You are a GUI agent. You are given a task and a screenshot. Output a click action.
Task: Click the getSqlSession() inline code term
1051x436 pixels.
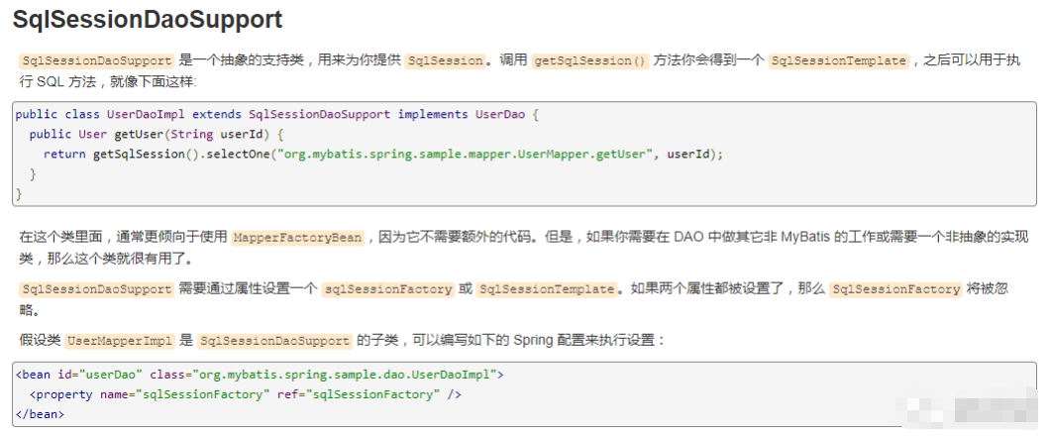click(589, 60)
